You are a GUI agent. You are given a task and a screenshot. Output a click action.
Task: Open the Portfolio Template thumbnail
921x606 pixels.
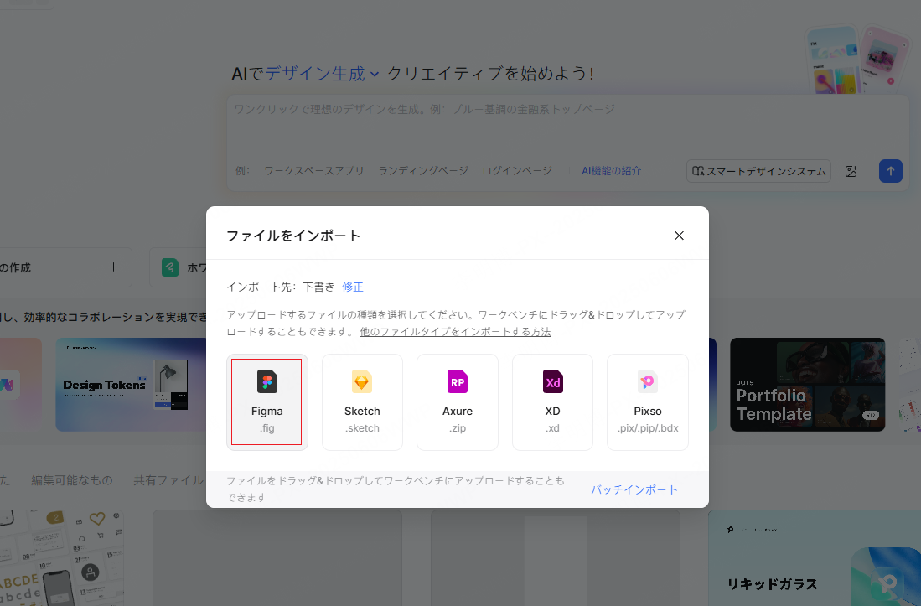click(x=807, y=385)
